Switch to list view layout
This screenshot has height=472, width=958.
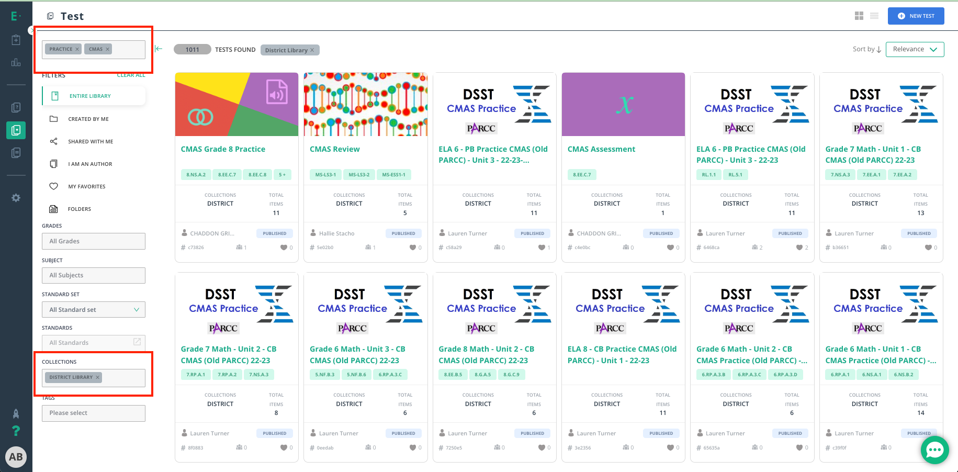[874, 16]
